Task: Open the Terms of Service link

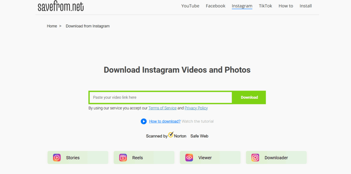Action: tap(162, 108)
